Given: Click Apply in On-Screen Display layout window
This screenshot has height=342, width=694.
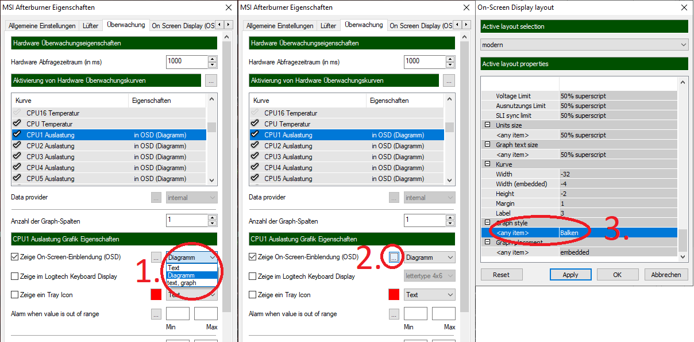Looking at the screenshot, I should point(570,275).
